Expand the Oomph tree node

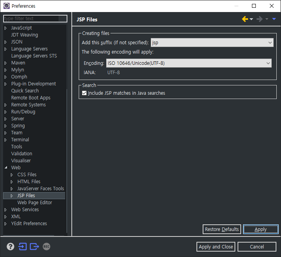click(x=5, y=77)
